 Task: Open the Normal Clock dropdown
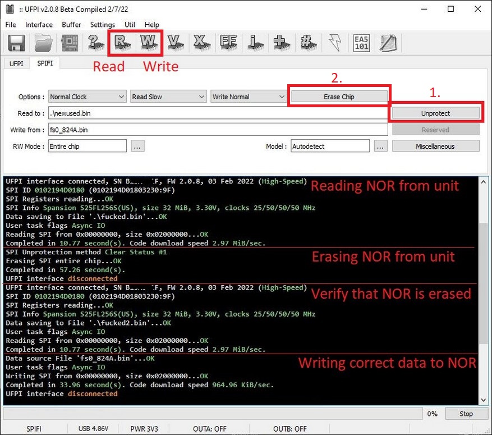[87, 97]
